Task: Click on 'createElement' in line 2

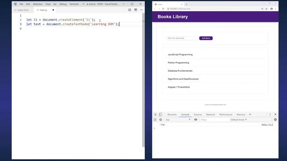Action: pos(71,20)
